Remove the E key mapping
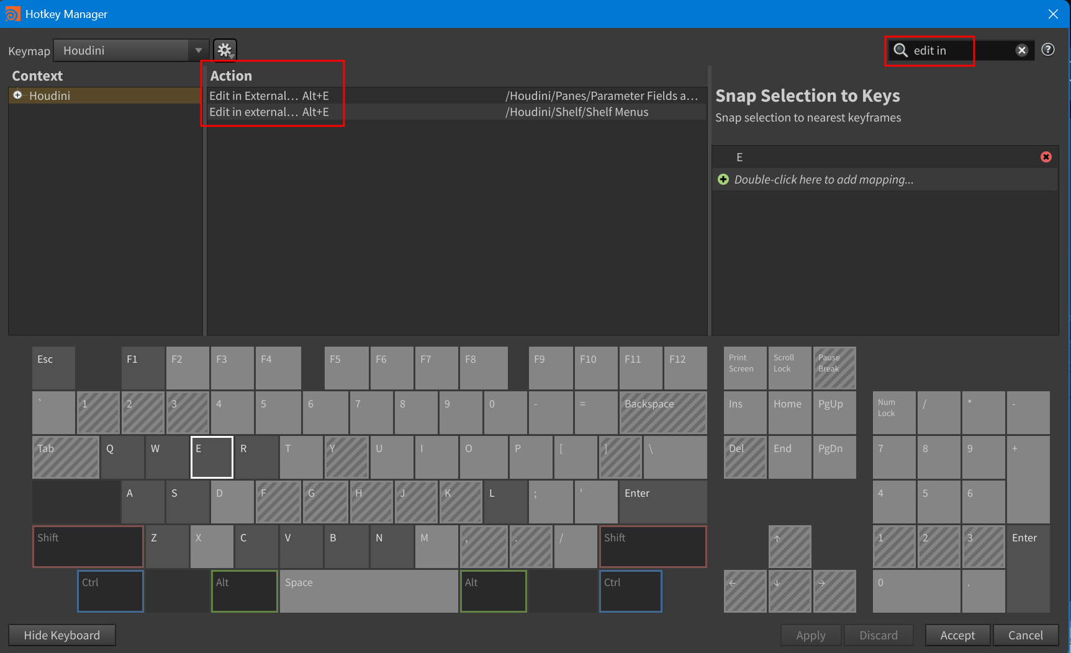Screen dimensions: 1071x653 pyautogui.click(x=1046, y=157)
